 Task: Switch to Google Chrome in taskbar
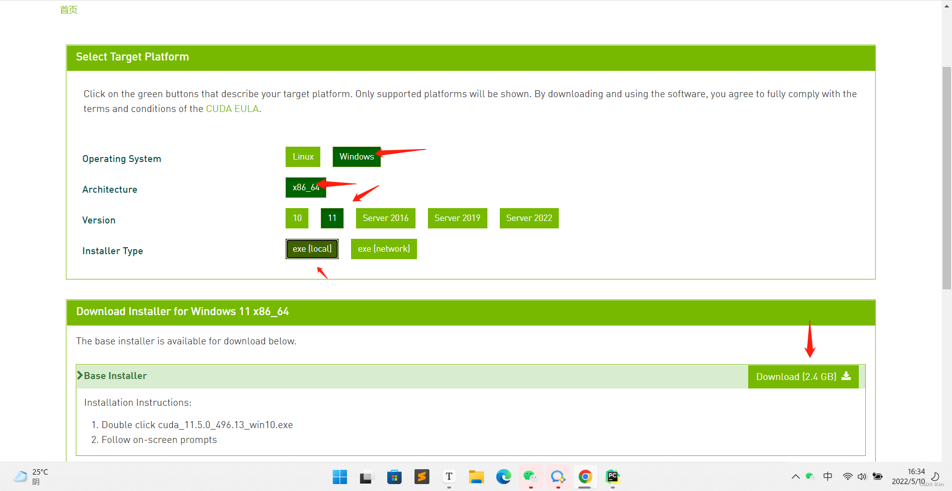585,477
